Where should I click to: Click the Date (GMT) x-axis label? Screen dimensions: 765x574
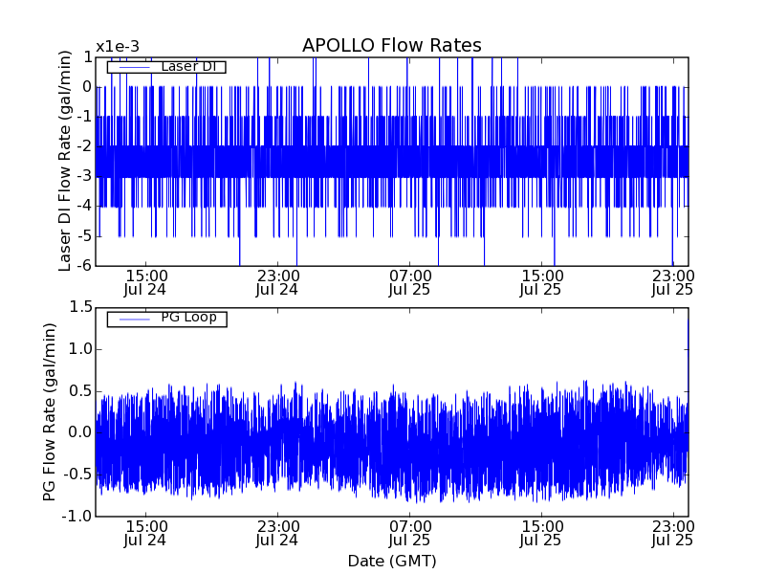(391, 561)
